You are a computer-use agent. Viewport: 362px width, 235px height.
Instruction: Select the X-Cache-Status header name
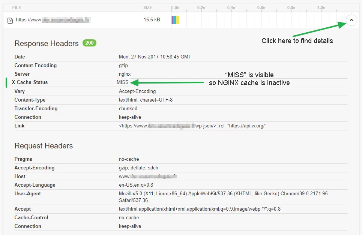[30, 82]
